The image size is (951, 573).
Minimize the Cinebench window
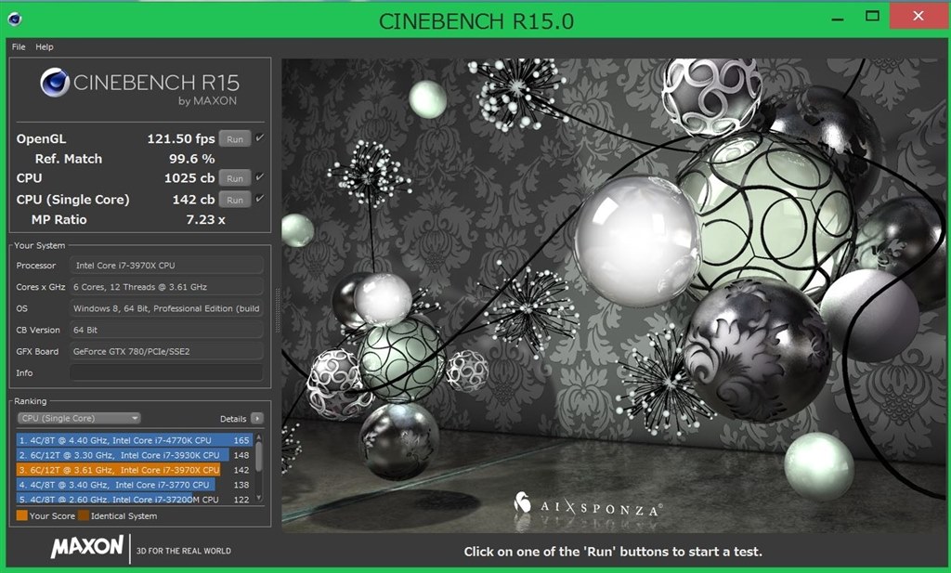838,19
